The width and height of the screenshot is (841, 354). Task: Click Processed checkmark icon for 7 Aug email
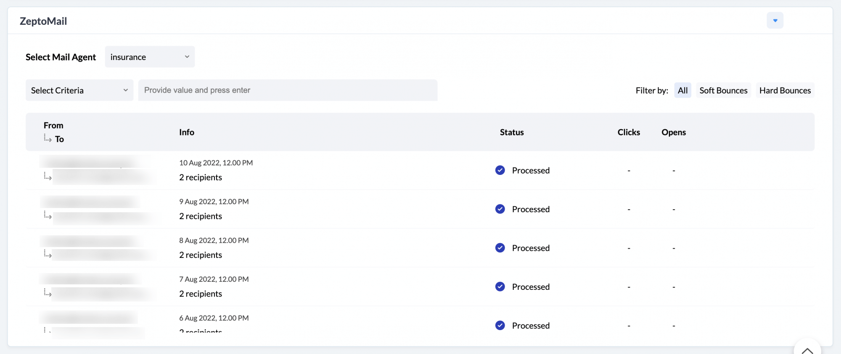pos(500,286)
